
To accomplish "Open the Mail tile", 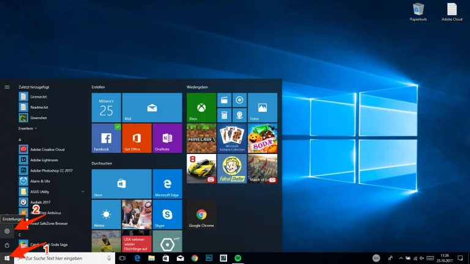I will (152, 108).
